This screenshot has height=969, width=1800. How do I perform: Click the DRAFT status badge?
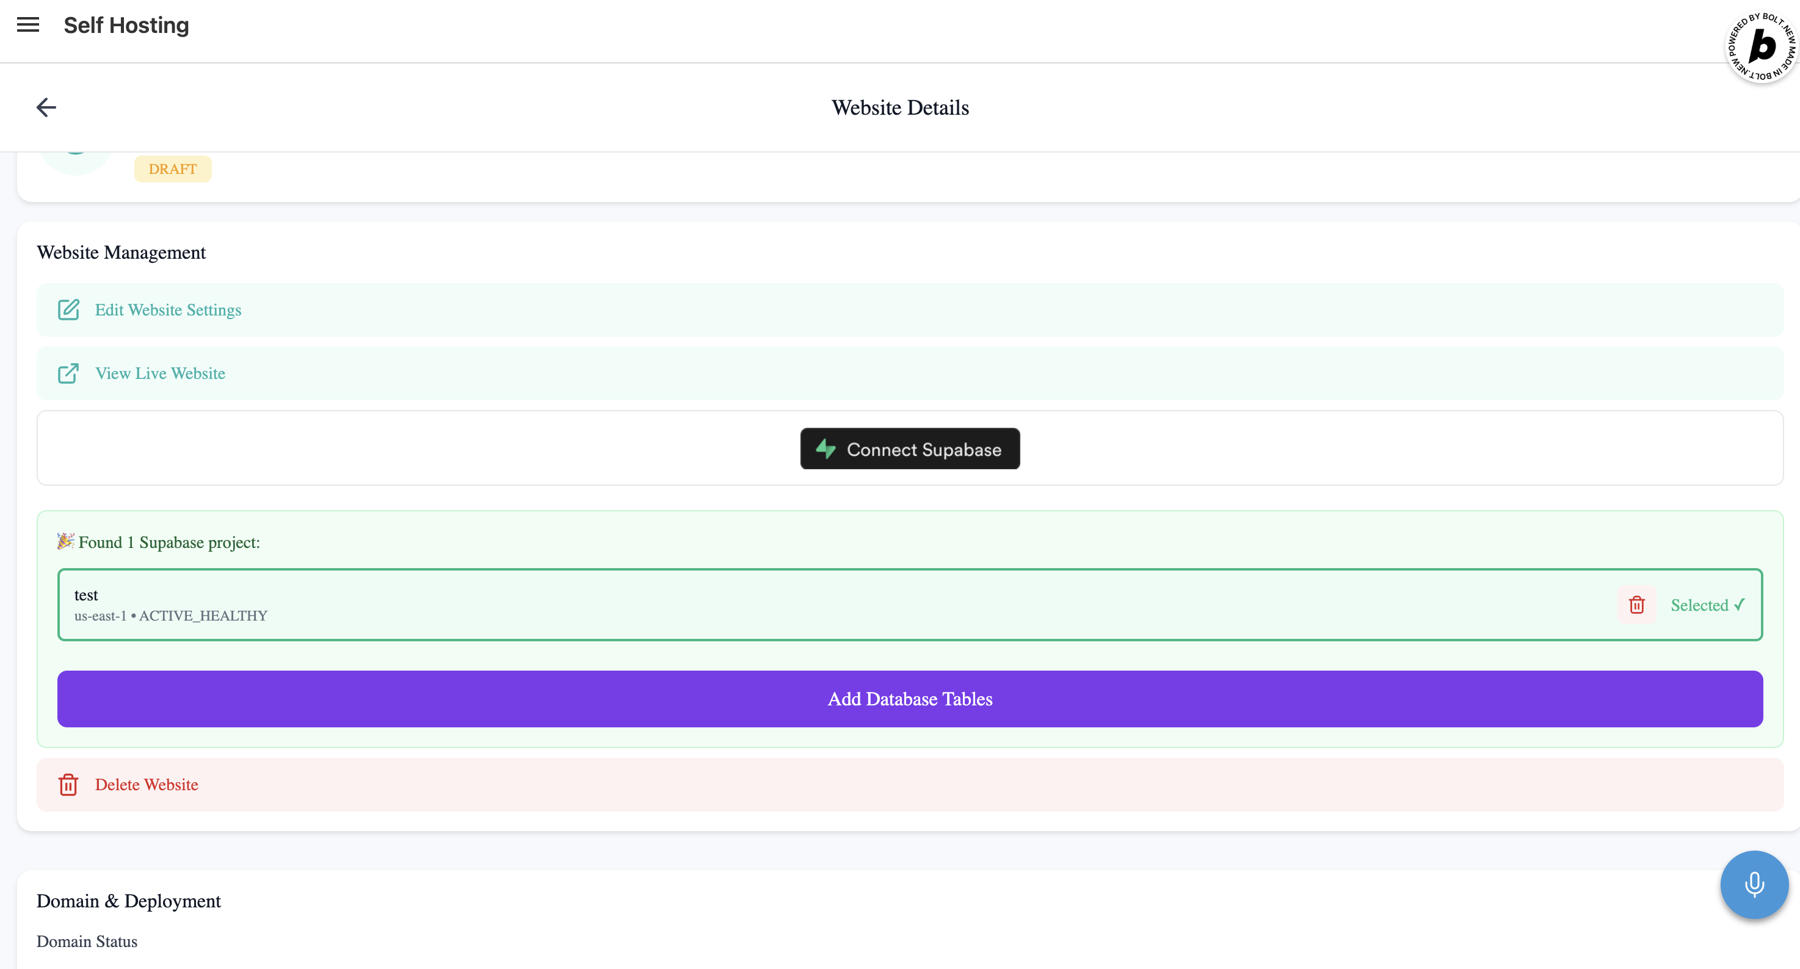[173, 169]
